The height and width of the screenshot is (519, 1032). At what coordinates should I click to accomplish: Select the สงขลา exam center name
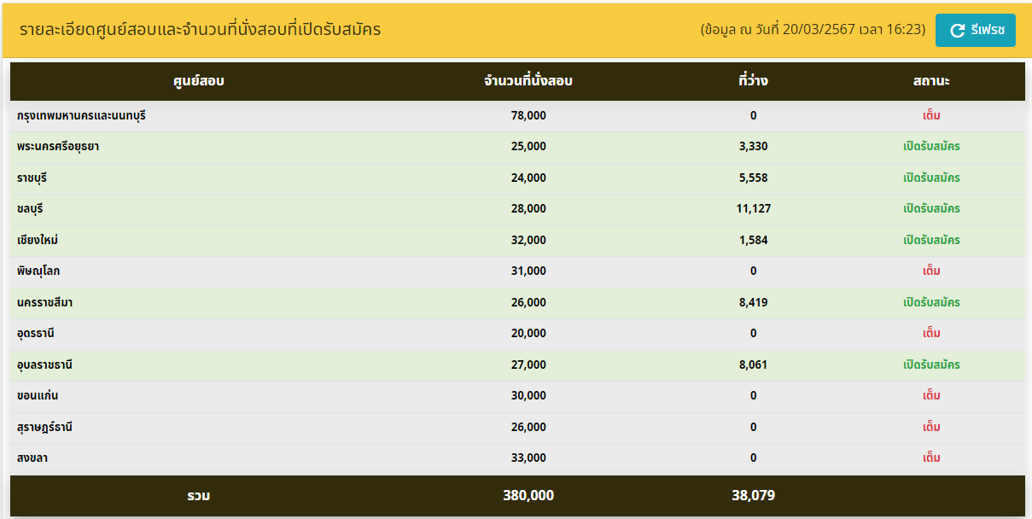(32, 458)
